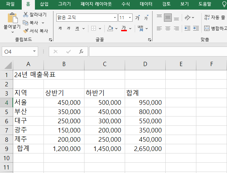Open the 보기 (View) tab
The width and height of the screenshot is (227, 173).
click(185, 4)
